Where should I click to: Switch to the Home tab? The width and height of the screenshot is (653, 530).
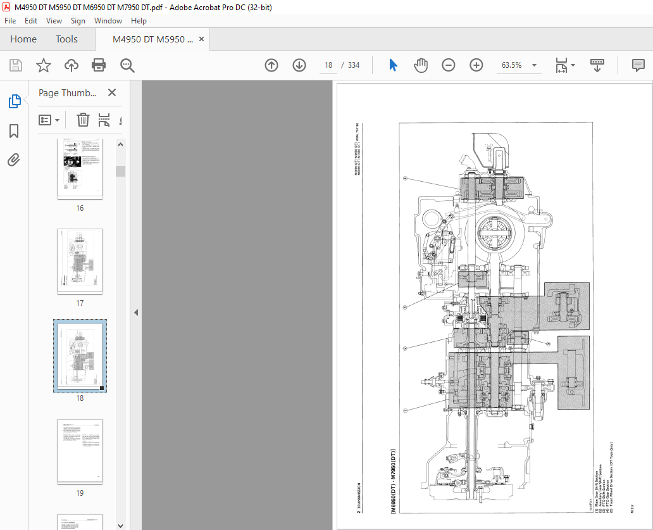23,39
